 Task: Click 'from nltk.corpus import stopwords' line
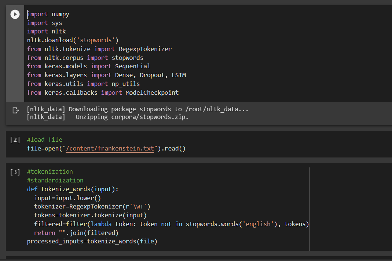85,58
